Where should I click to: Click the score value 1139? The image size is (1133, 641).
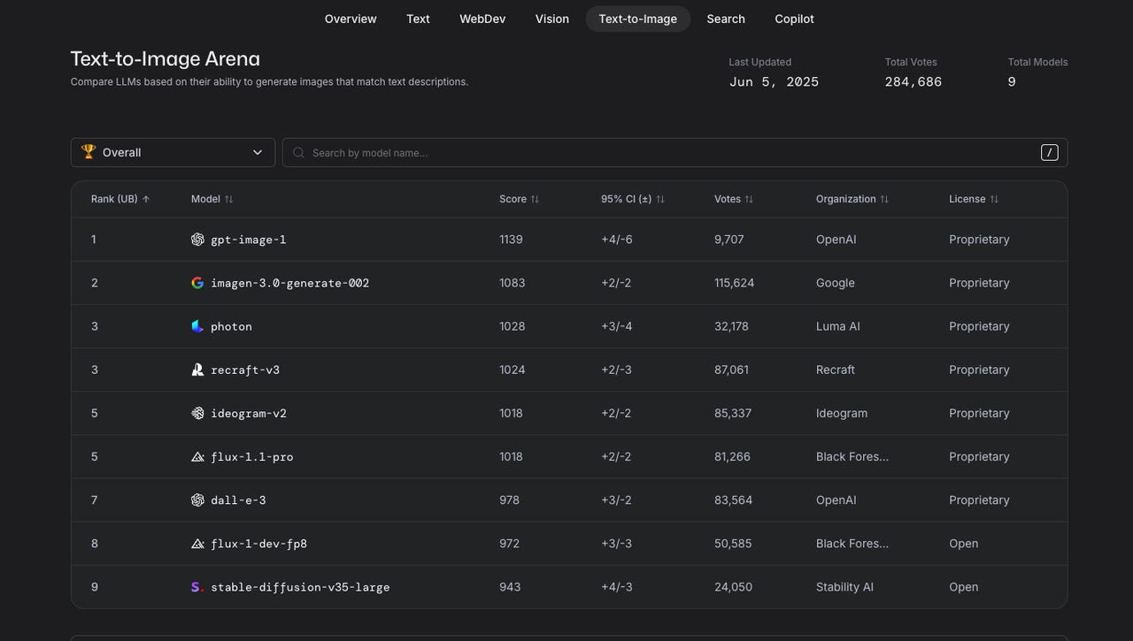click(x=511, y=240)
